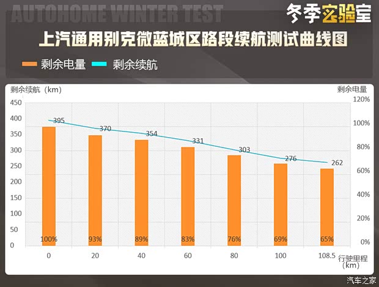Viewport: 379px width, 287px height.
Task: Click the 200 left axis value
Action: [16, 182]
